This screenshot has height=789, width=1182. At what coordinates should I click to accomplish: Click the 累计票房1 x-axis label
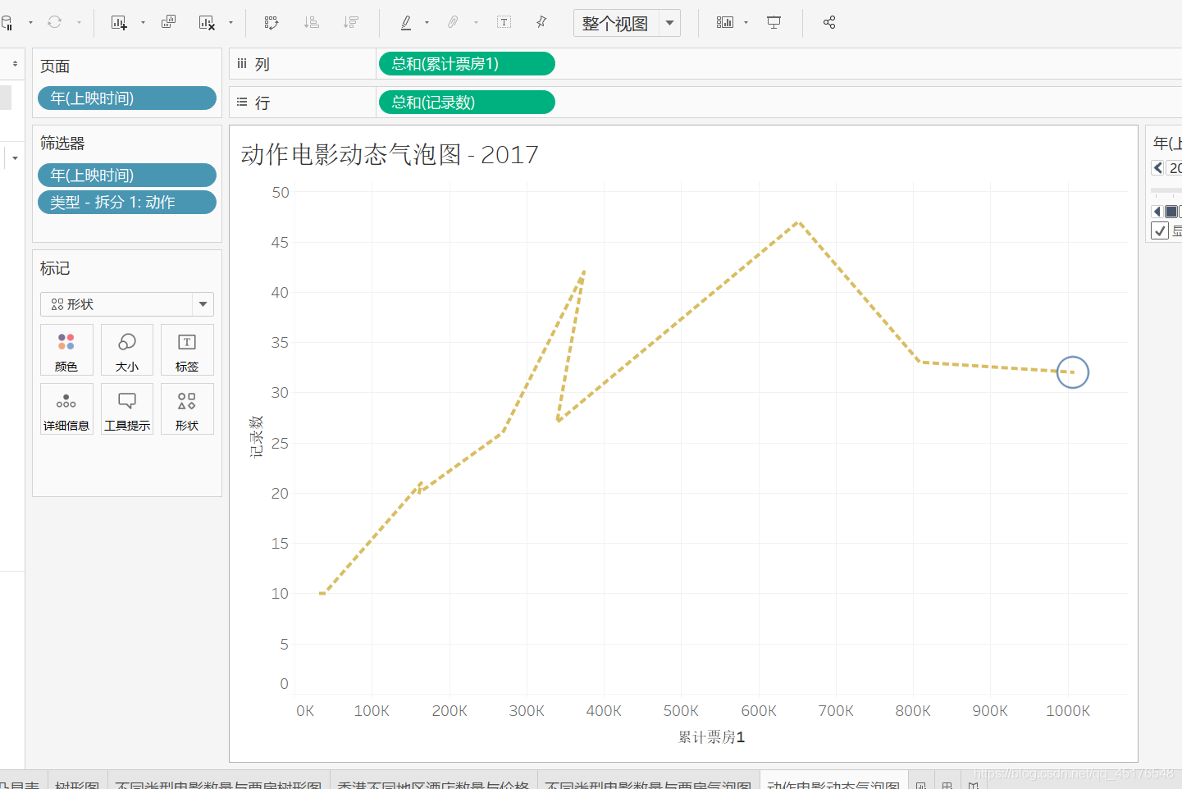(711, 737)
